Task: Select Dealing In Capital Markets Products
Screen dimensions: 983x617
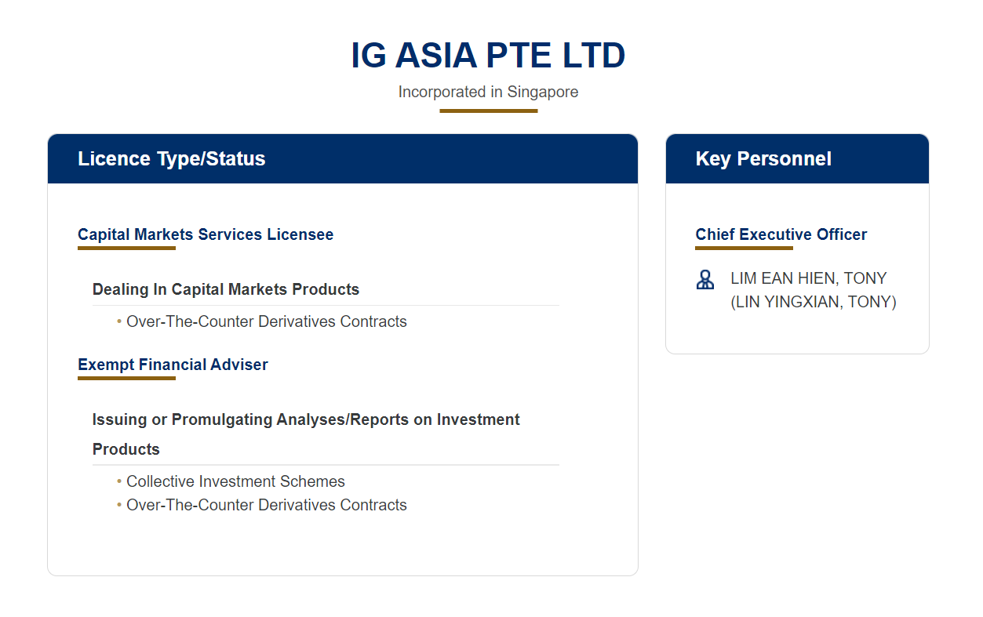Action: click(226, 289)
